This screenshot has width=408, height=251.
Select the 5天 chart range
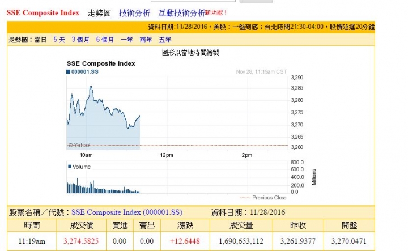[x=59, y=40]
